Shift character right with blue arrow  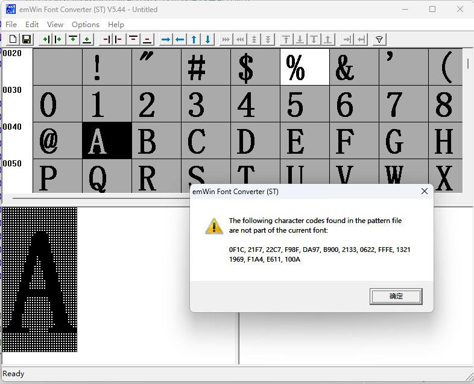click(x=166, y=39)
